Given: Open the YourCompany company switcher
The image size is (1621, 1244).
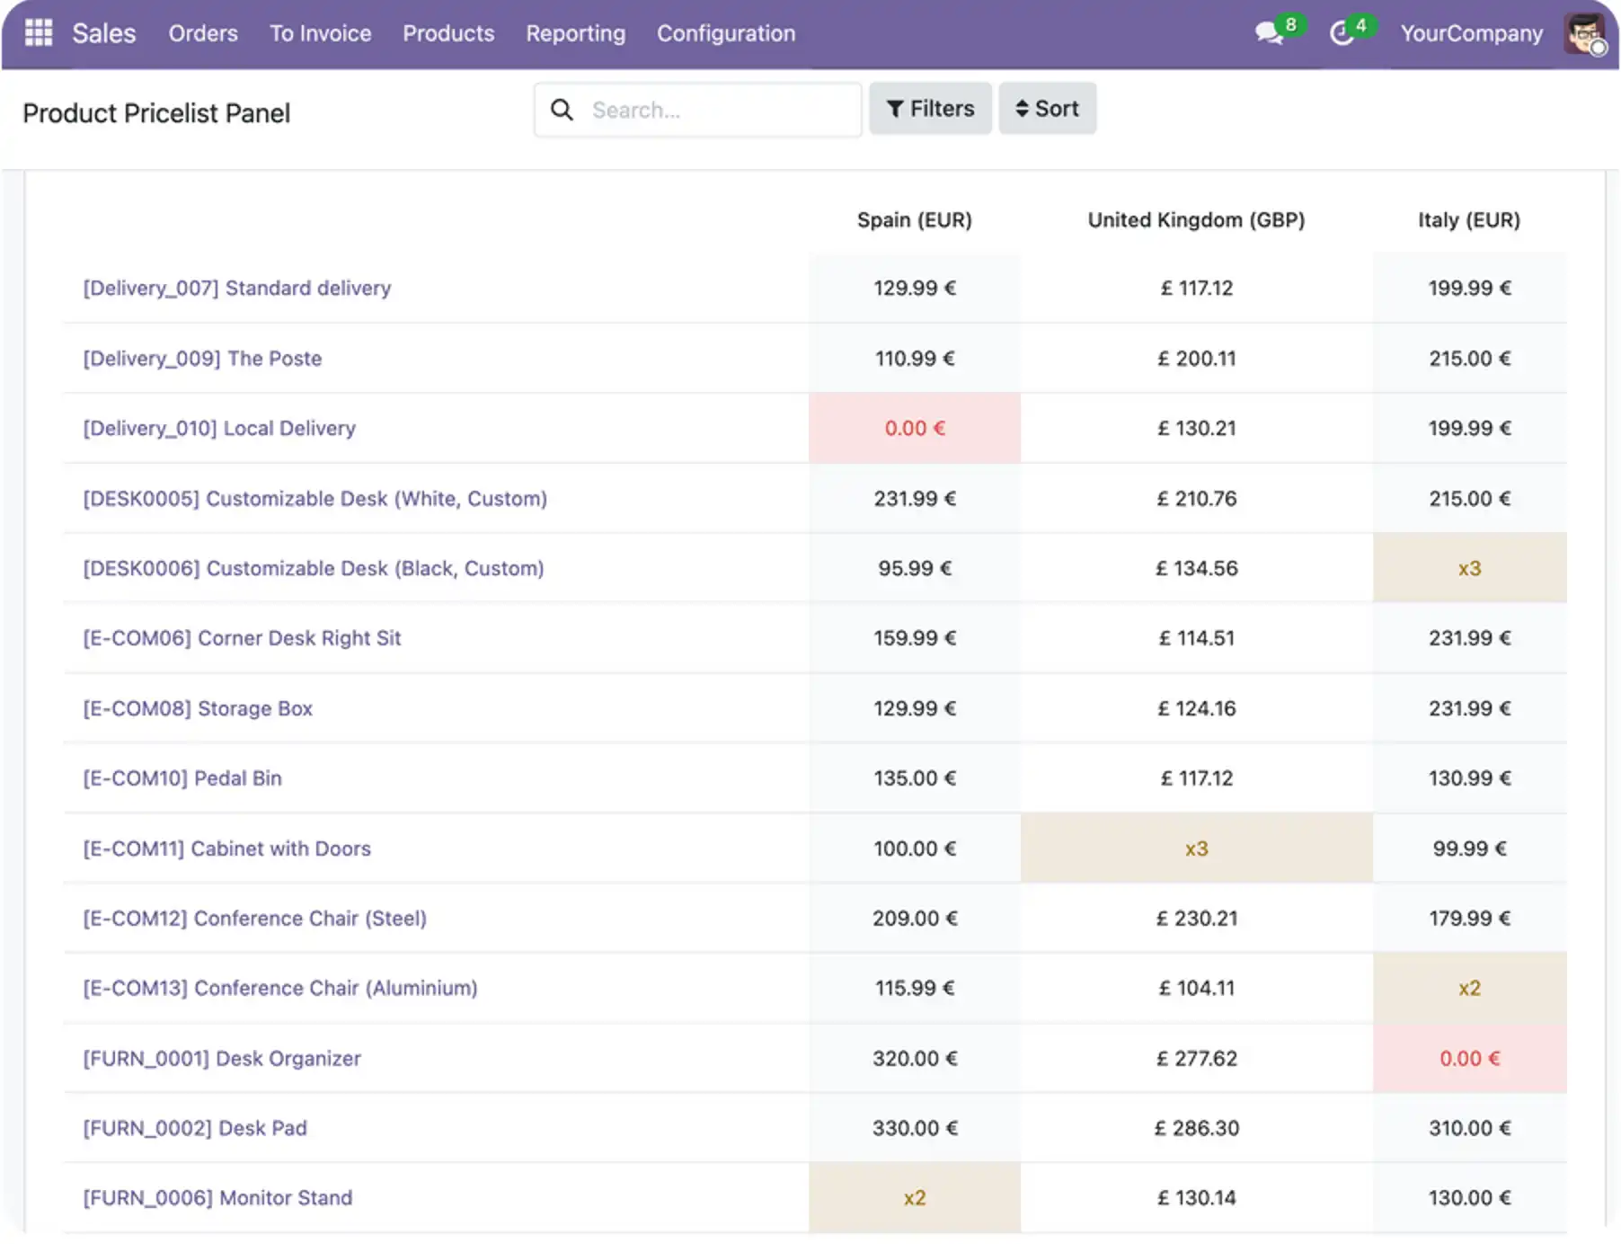Looking at the screenshot, I should pyautogui.click(x=1471, y=33).
